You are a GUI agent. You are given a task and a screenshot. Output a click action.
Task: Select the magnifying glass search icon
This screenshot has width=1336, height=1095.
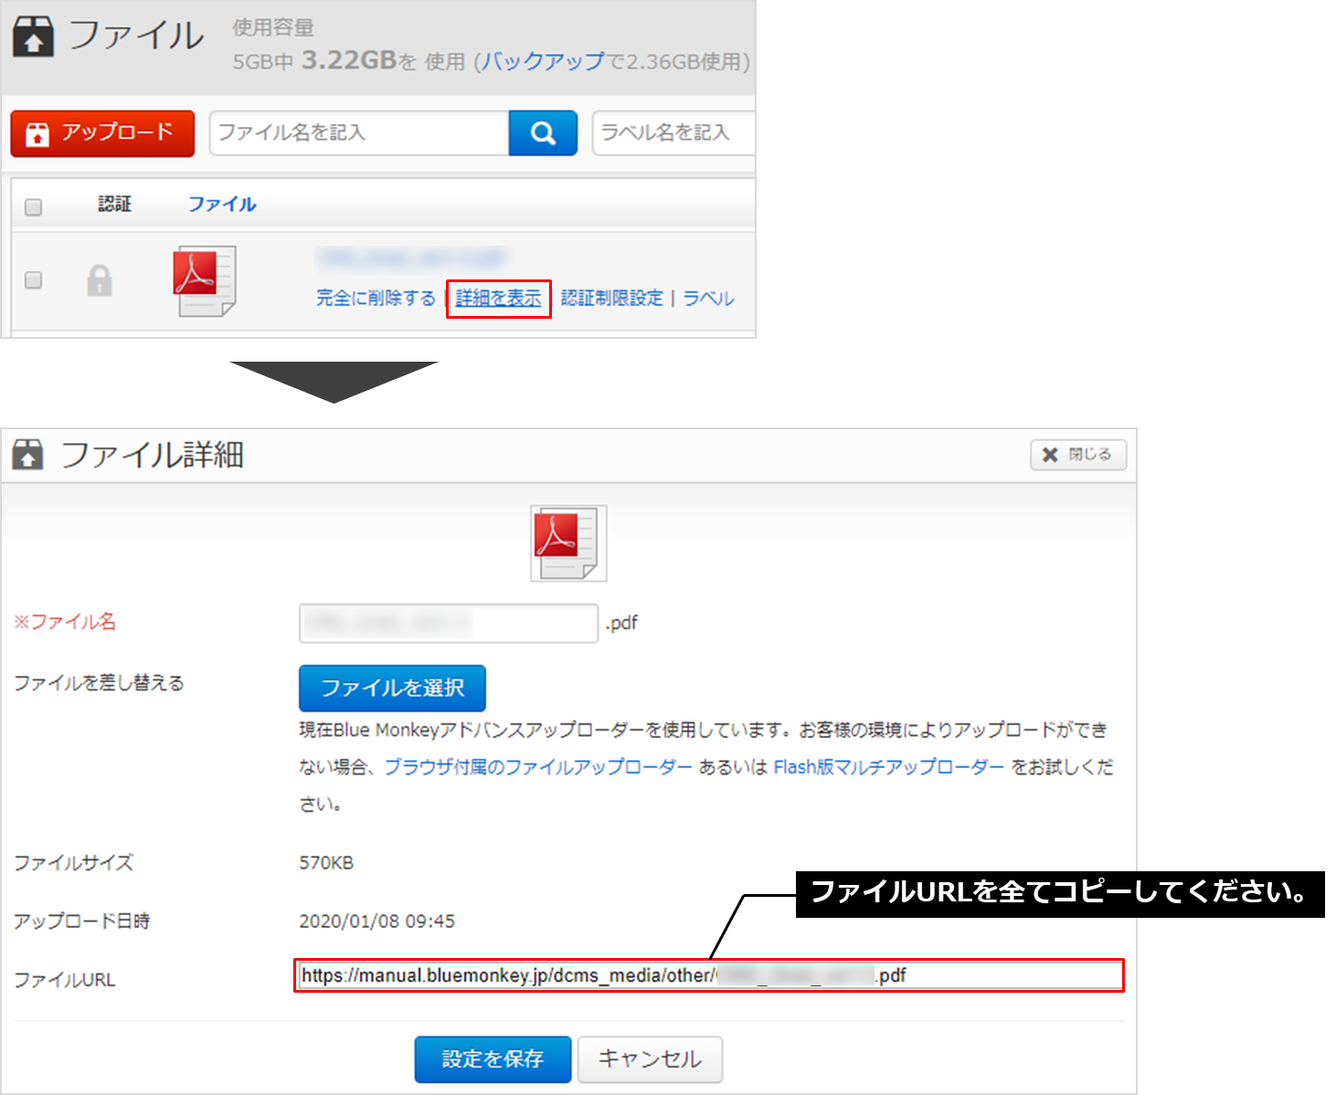543,133
